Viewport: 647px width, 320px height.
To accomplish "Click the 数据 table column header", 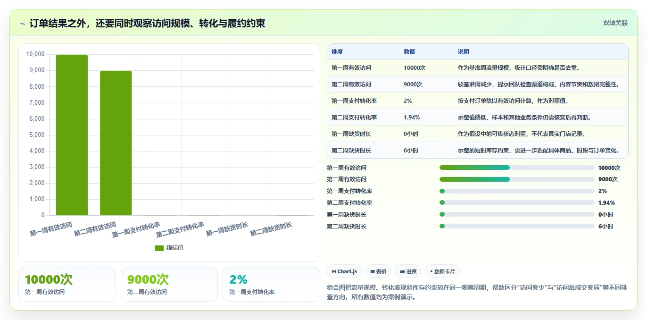I will click(x=409, y=51).
